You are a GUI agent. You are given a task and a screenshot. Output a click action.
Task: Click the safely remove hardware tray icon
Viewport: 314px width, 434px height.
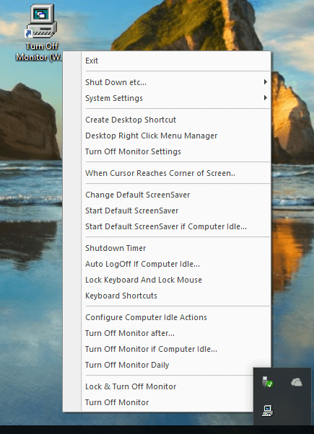click(267, 382)
